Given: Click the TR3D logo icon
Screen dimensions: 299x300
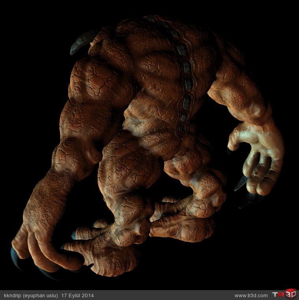Looking at the screenshot, I should pos(284,294).
